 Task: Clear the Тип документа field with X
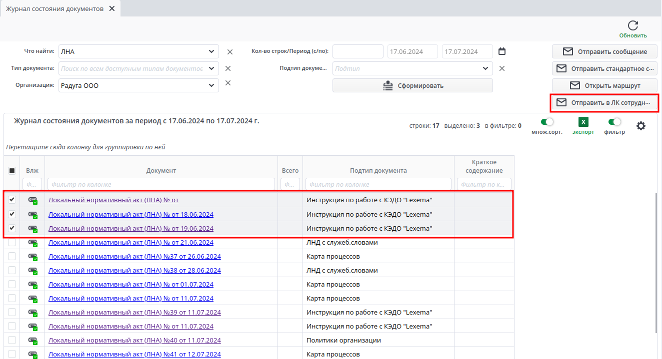pyautogui.click(x=228, y=68)
